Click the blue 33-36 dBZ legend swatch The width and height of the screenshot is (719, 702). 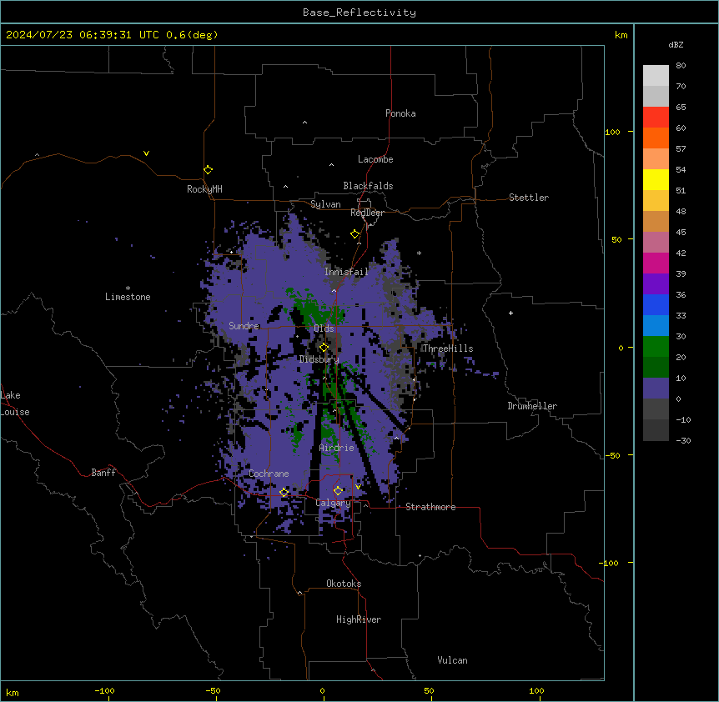[656, 304]
